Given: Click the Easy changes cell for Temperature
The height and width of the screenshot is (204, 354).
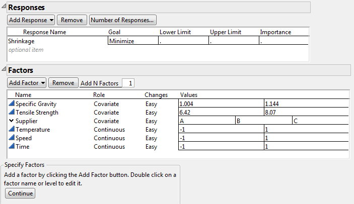Looking at the screenshot, I should [152, 130].
